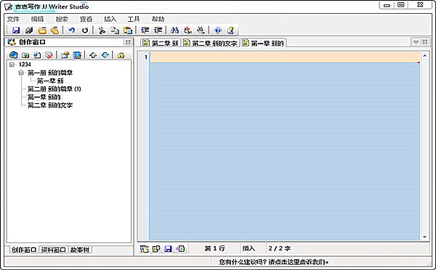Click the yellow folder up icon in 创作窗口 toolbar
This screenshot has width=436, height=270.
[121, 55]
